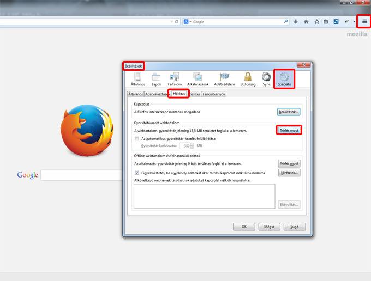
Task: Click the Firefox hamburger menu icon
Action: 364,21
